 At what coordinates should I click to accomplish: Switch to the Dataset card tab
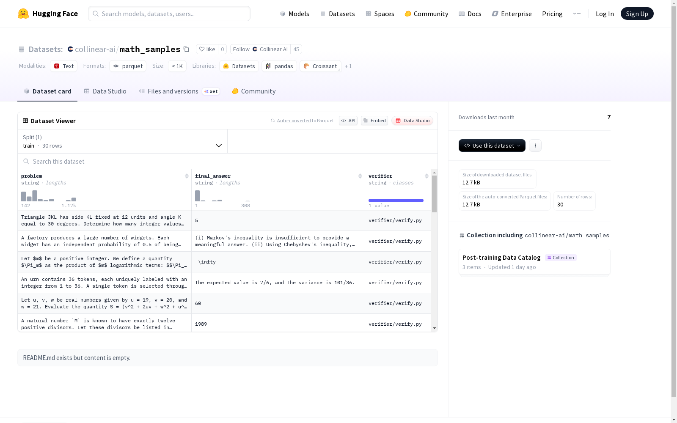[47, 91]
